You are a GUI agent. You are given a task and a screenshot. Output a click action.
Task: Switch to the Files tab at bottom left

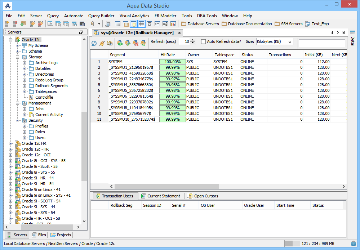point(39,235)
